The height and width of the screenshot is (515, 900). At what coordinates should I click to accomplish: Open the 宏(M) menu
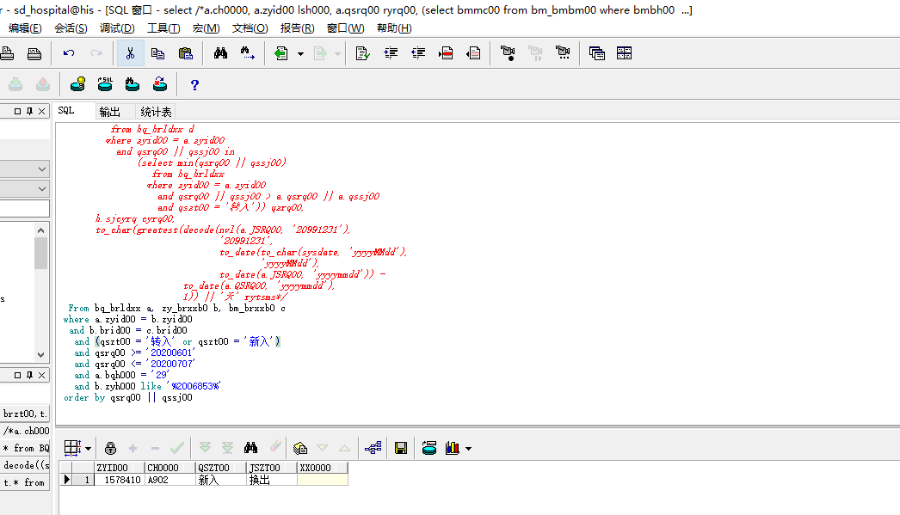pyautogui.click(x=206, y=28)
